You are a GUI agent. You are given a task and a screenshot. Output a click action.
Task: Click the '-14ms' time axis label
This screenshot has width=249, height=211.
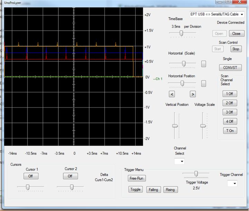12,154
